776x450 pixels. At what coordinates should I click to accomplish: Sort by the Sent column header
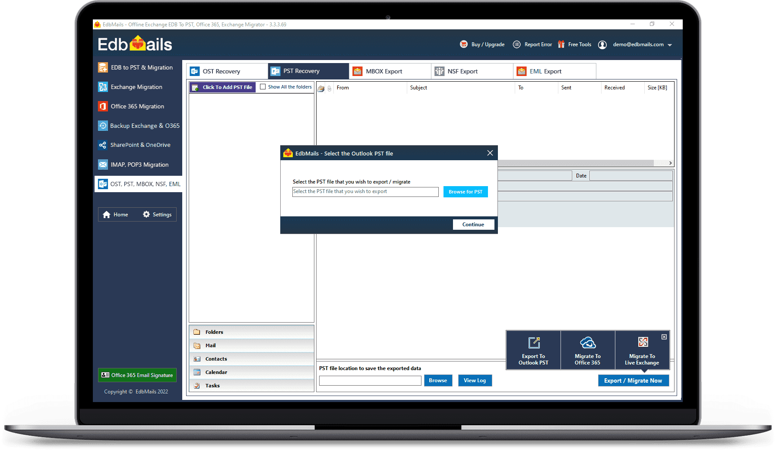click(x=580, y=88)
